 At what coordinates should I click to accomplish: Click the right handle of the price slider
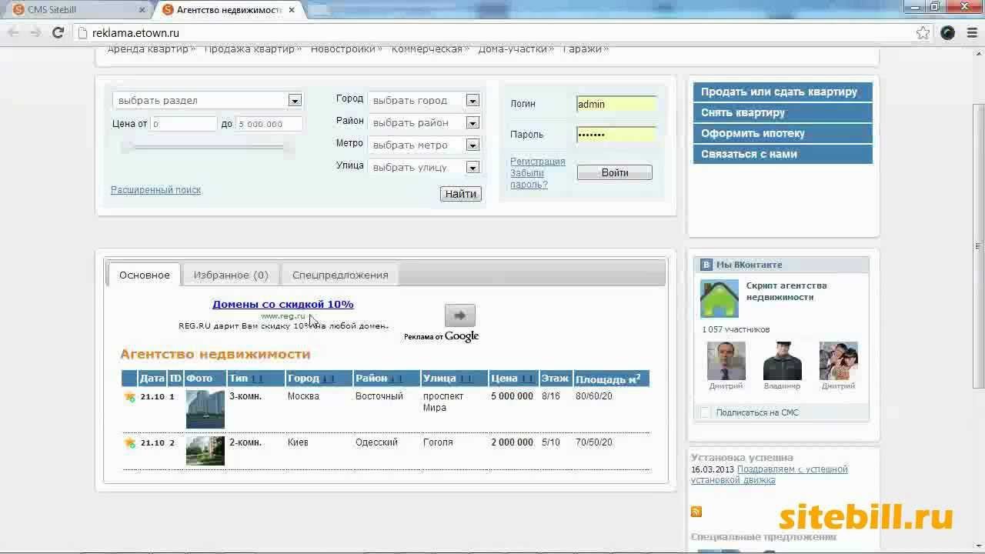click(x=289, y=146)
